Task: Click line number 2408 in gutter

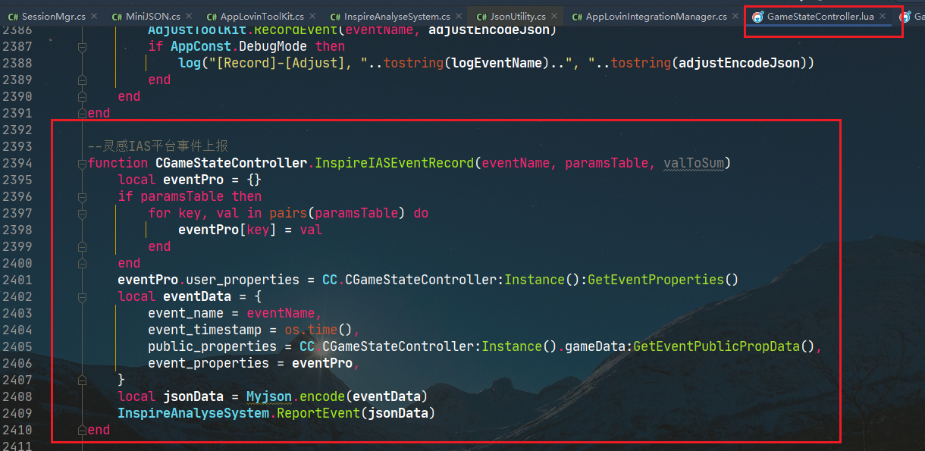Action: (x=17, y=396)
